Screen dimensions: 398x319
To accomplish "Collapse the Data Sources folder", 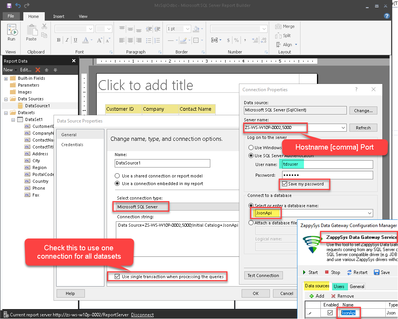I will (6, 99).
